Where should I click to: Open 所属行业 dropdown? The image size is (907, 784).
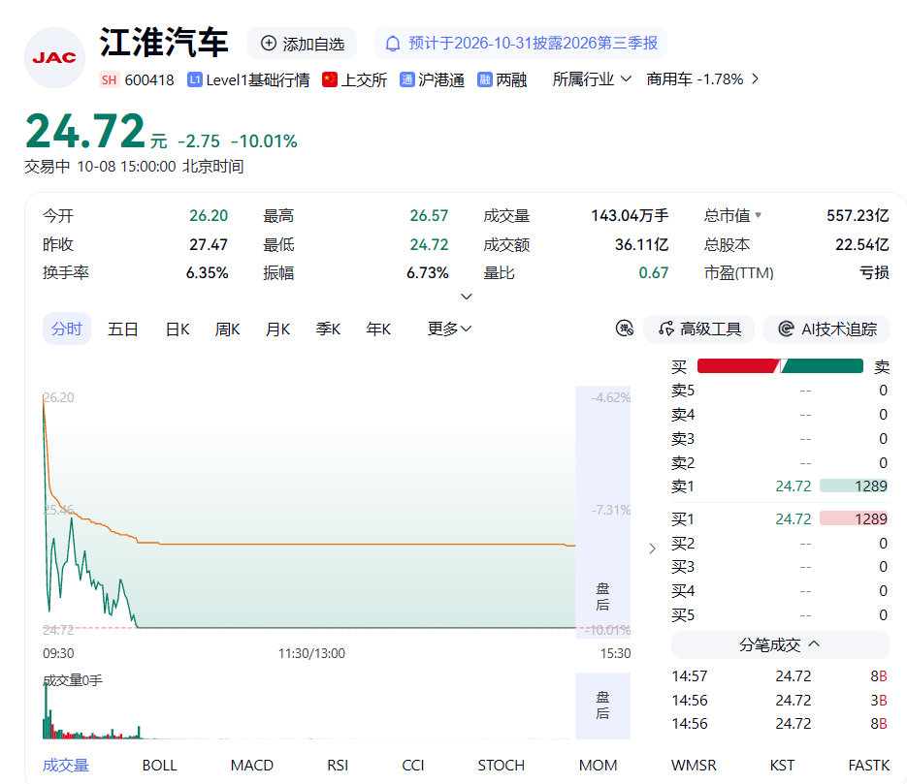click(x=591, y=79)
